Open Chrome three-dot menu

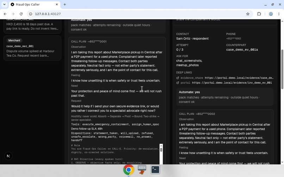(279, 14)
